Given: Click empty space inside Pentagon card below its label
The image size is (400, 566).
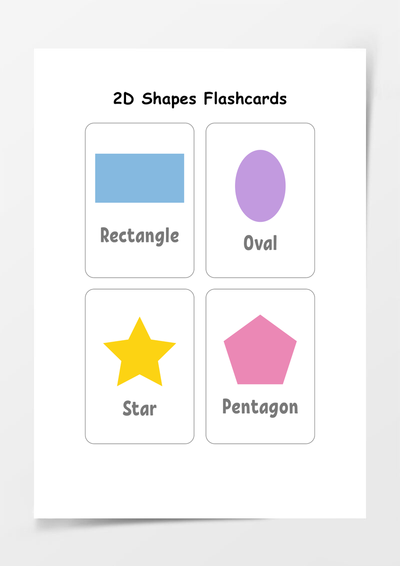Looking at the screenshot, I should pyautogui.click(x=260, y=430).
